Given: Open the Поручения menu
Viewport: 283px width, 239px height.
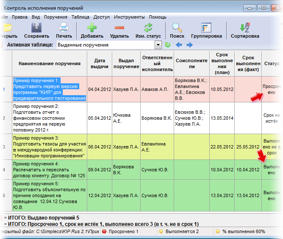Looking at the screenshot, I should click(x=55, y=17).
